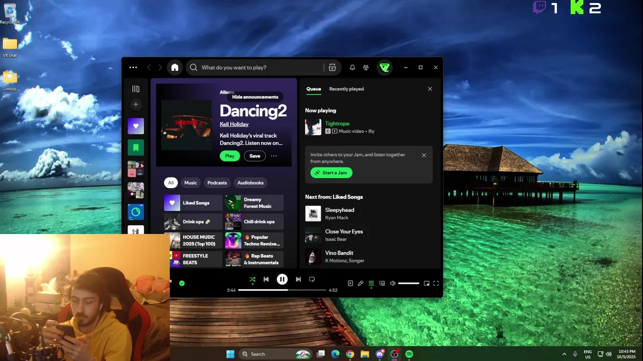Skip to the previous track
643x361 pixels.
coord(266,279)
